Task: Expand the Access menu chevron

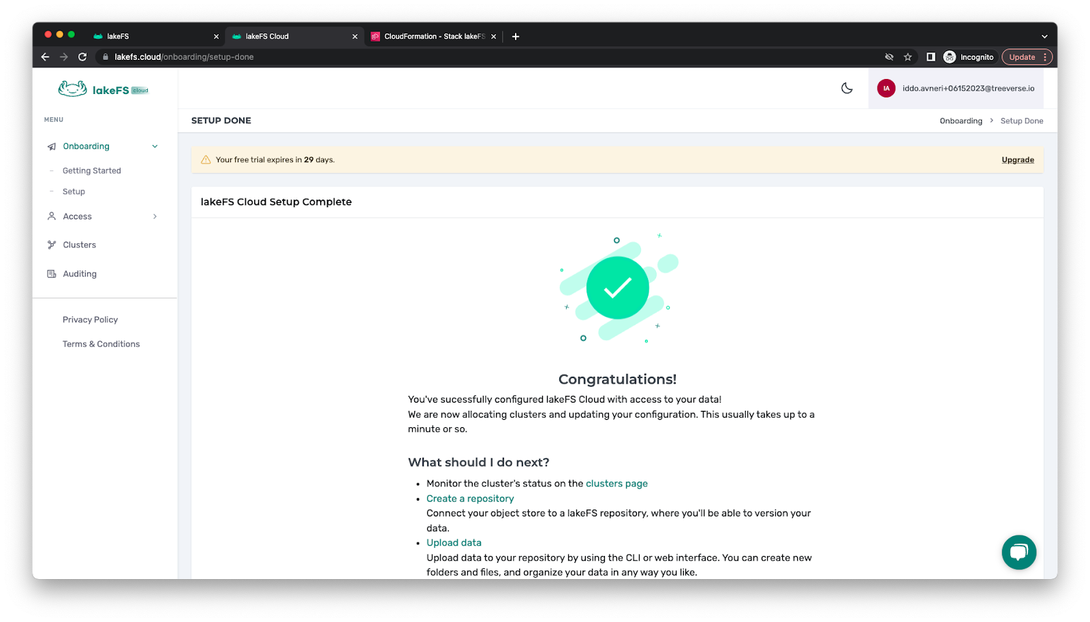Action: pos(155,217)
